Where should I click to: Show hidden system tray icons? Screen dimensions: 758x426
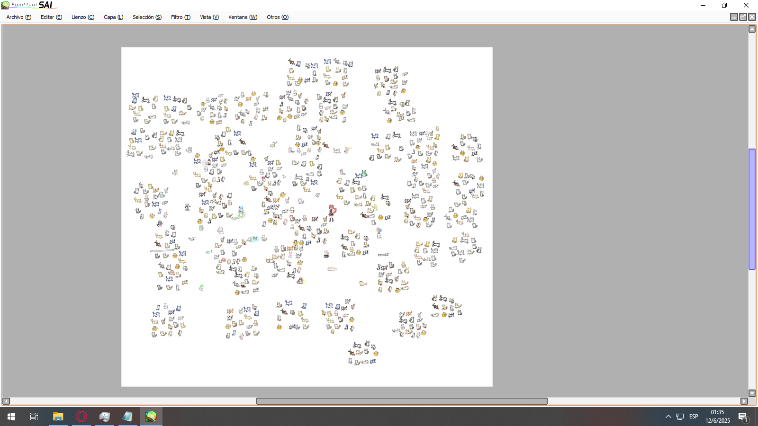668,417
